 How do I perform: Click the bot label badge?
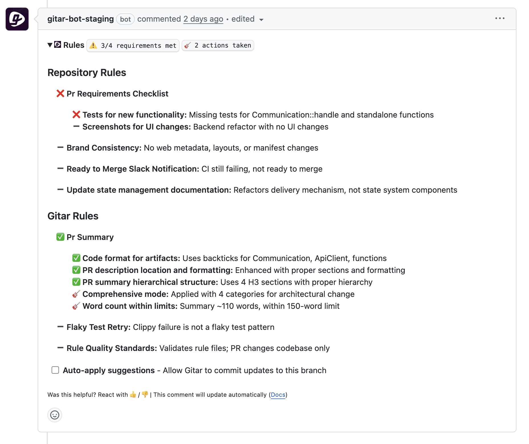(125, 19)
